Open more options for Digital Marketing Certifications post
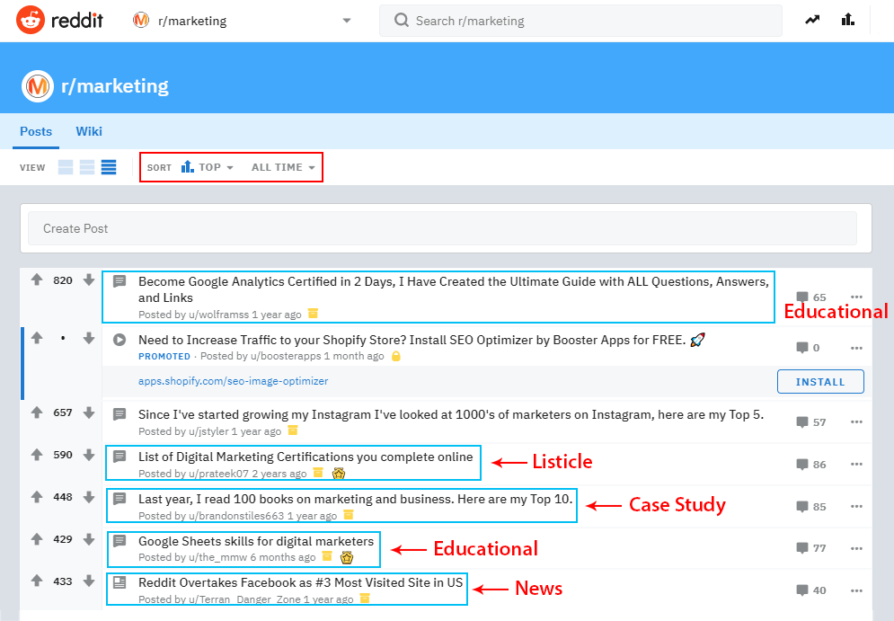The image size is (894, 621). click(x=856, y=465)
